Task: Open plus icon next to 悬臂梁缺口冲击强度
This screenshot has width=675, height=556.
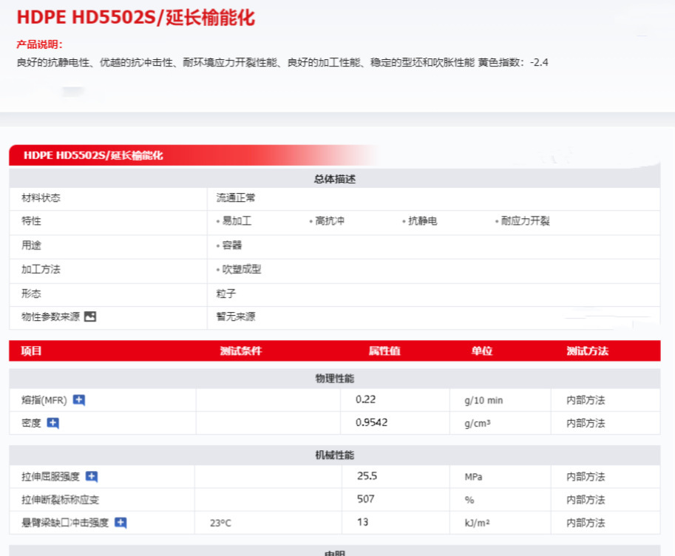Action: pos(121,523)
